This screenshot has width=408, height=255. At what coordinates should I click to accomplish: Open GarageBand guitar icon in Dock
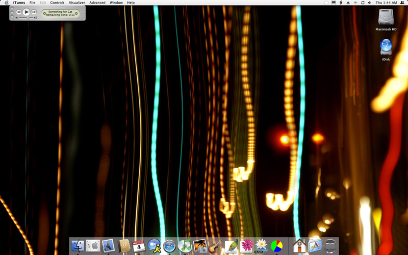[x=215, y=246]
